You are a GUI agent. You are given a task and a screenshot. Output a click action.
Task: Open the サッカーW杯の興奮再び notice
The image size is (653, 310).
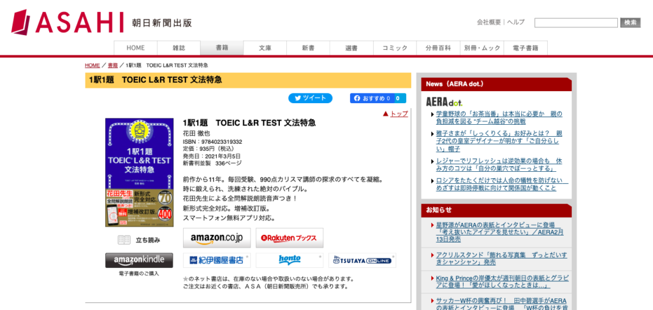[x=502, y=304]
